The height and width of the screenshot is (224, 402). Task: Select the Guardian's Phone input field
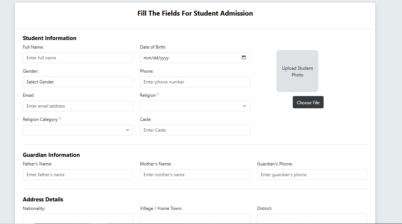(312, 175)
